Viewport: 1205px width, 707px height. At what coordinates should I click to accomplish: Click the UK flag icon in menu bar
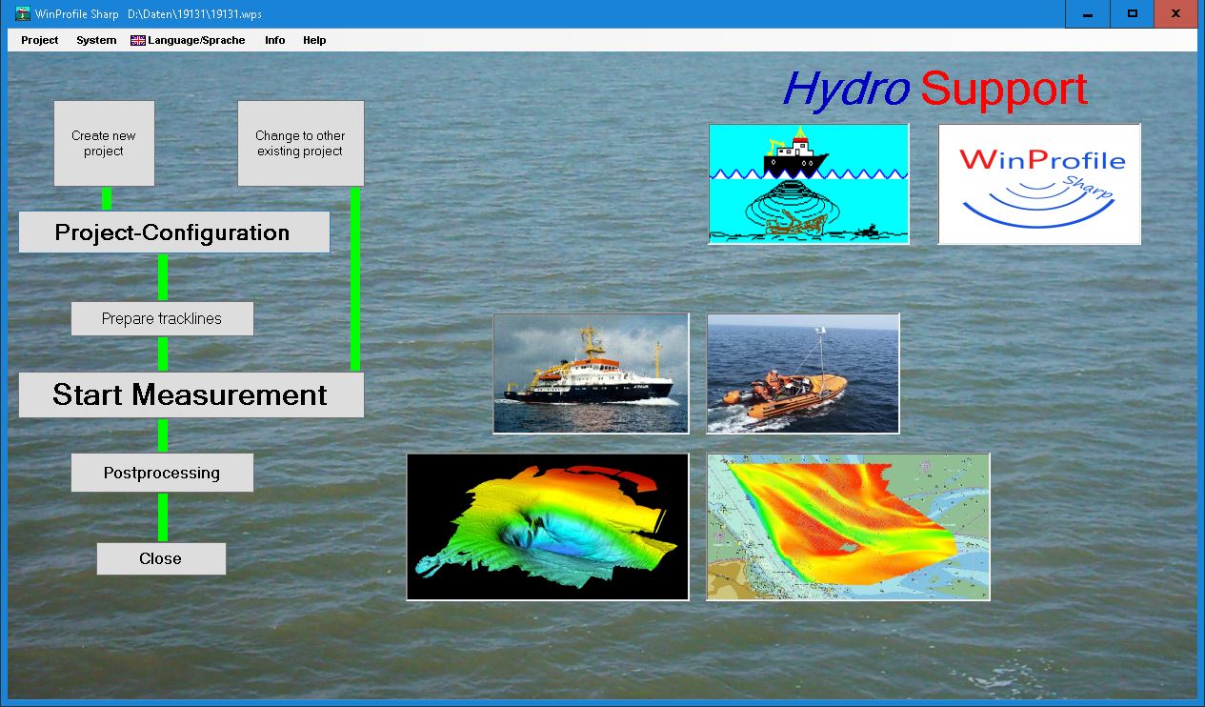138,41
